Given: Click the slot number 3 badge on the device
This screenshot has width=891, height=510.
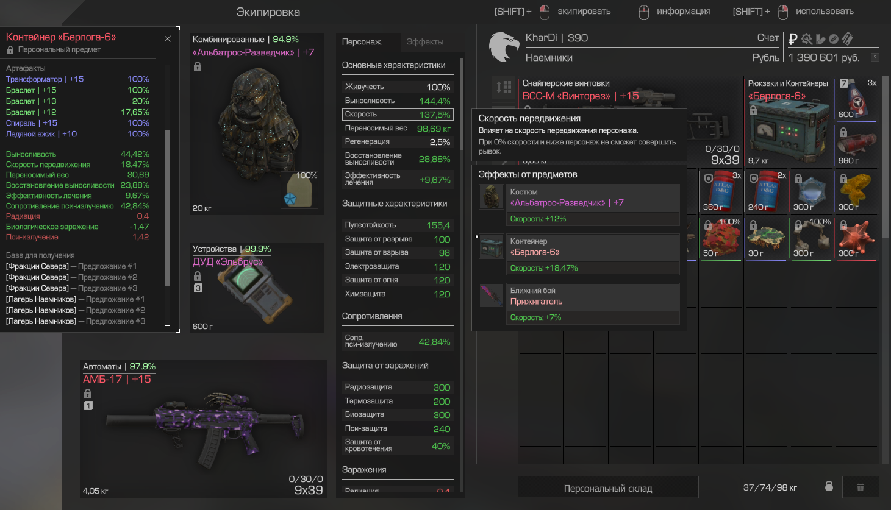Looking at the screenshot, I should pos(198,288).
